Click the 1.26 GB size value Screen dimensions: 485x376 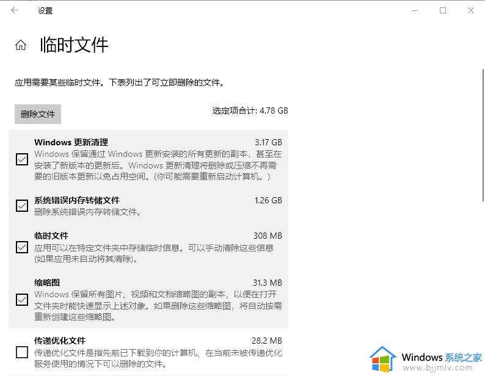tap(268, 200)
